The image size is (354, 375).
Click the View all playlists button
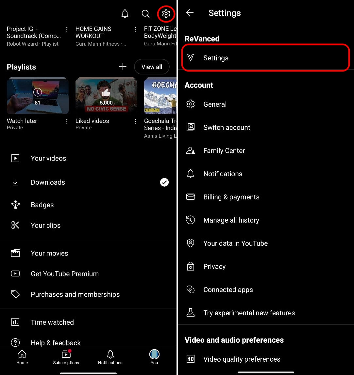tap(152, 67)
